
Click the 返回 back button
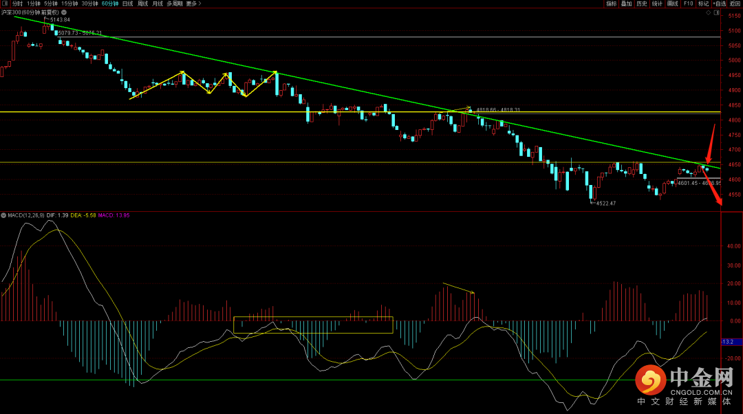pyautogui.click(x=735, y=3)
